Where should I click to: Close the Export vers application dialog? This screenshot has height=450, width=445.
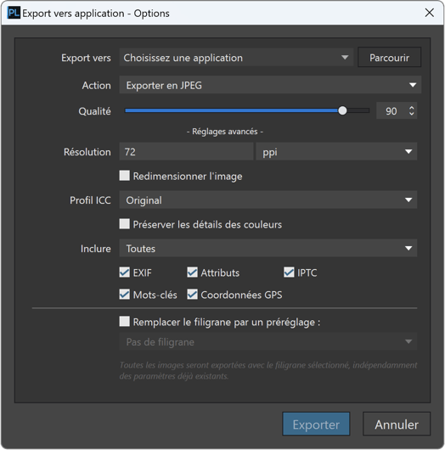(x=429, y=13)
